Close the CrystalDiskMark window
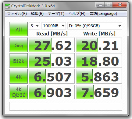132x119 pixels. [x=120, y=5]
